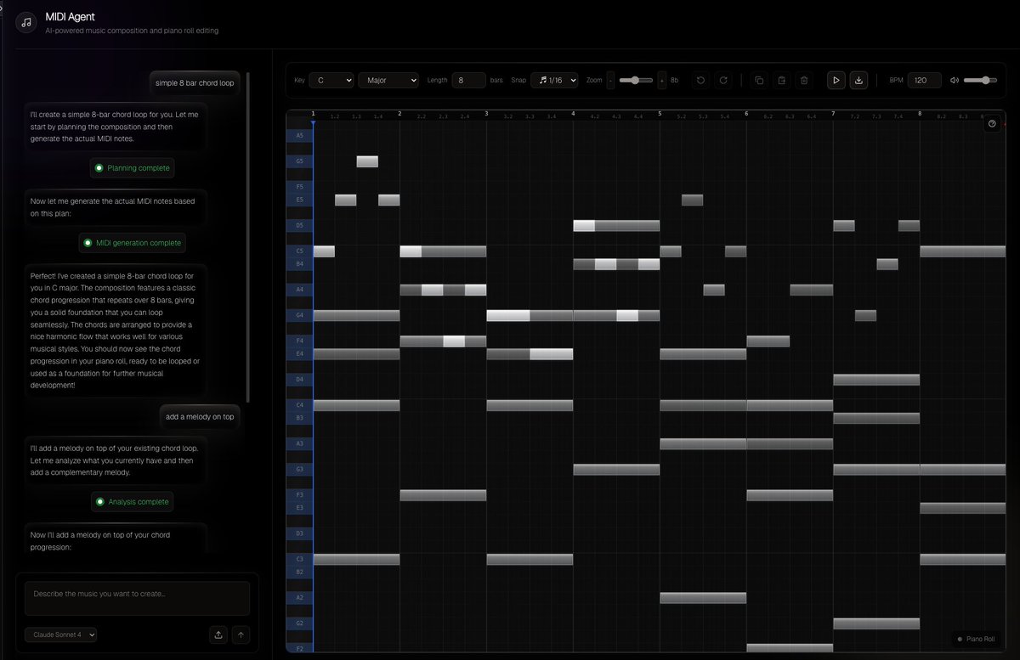Click the trash delete icon
This screenshot has width=1020, height=660.
(x=804, y=80)
